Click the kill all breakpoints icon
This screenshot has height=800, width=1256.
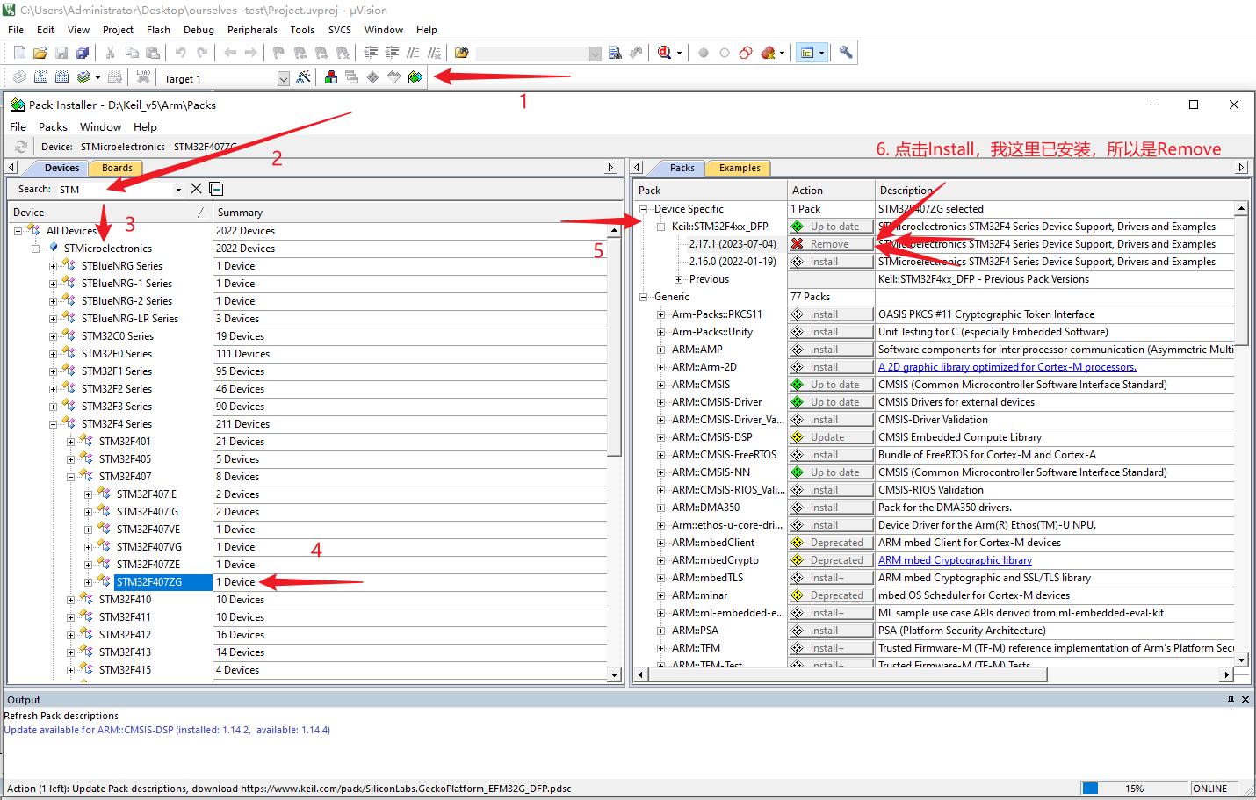(769, 53)
